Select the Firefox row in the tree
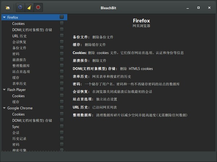This screenshot has width=217, height=162. [x=34, y=17]
